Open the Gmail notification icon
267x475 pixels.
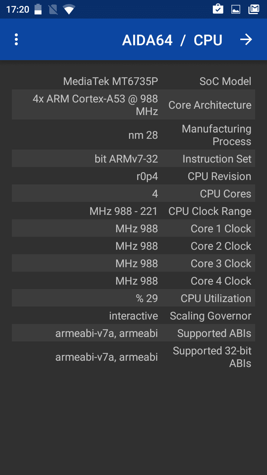[x=254, y=9]
